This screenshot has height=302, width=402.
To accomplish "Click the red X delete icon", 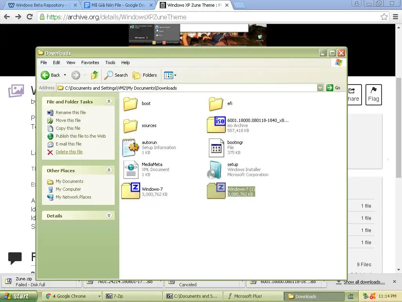I will tap(50, 152).
